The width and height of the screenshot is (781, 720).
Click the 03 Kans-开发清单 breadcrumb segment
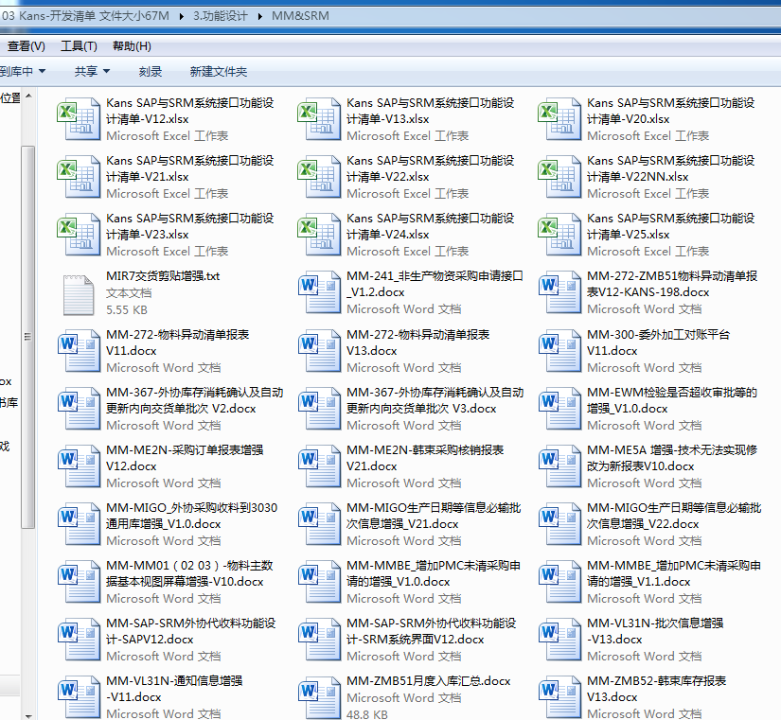(85, 16)
